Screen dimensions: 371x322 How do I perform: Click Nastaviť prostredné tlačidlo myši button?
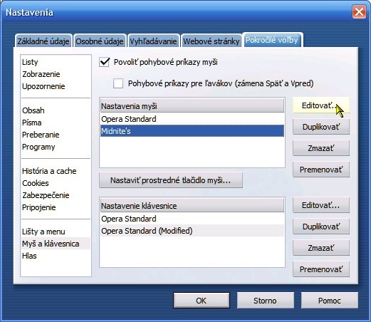(171, 180)
